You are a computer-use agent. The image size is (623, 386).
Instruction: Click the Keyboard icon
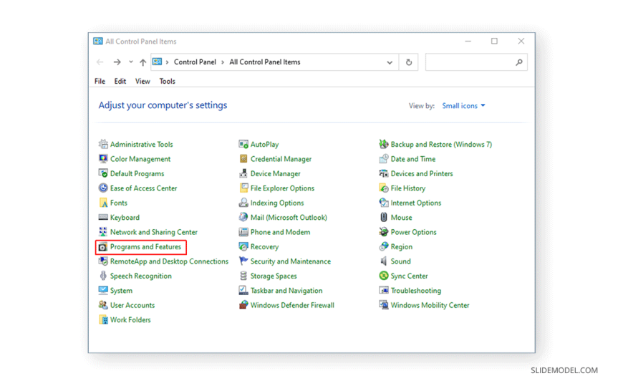click(x=103, y=218)
